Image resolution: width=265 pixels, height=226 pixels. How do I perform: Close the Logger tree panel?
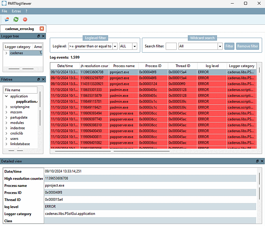pos(43,36)
